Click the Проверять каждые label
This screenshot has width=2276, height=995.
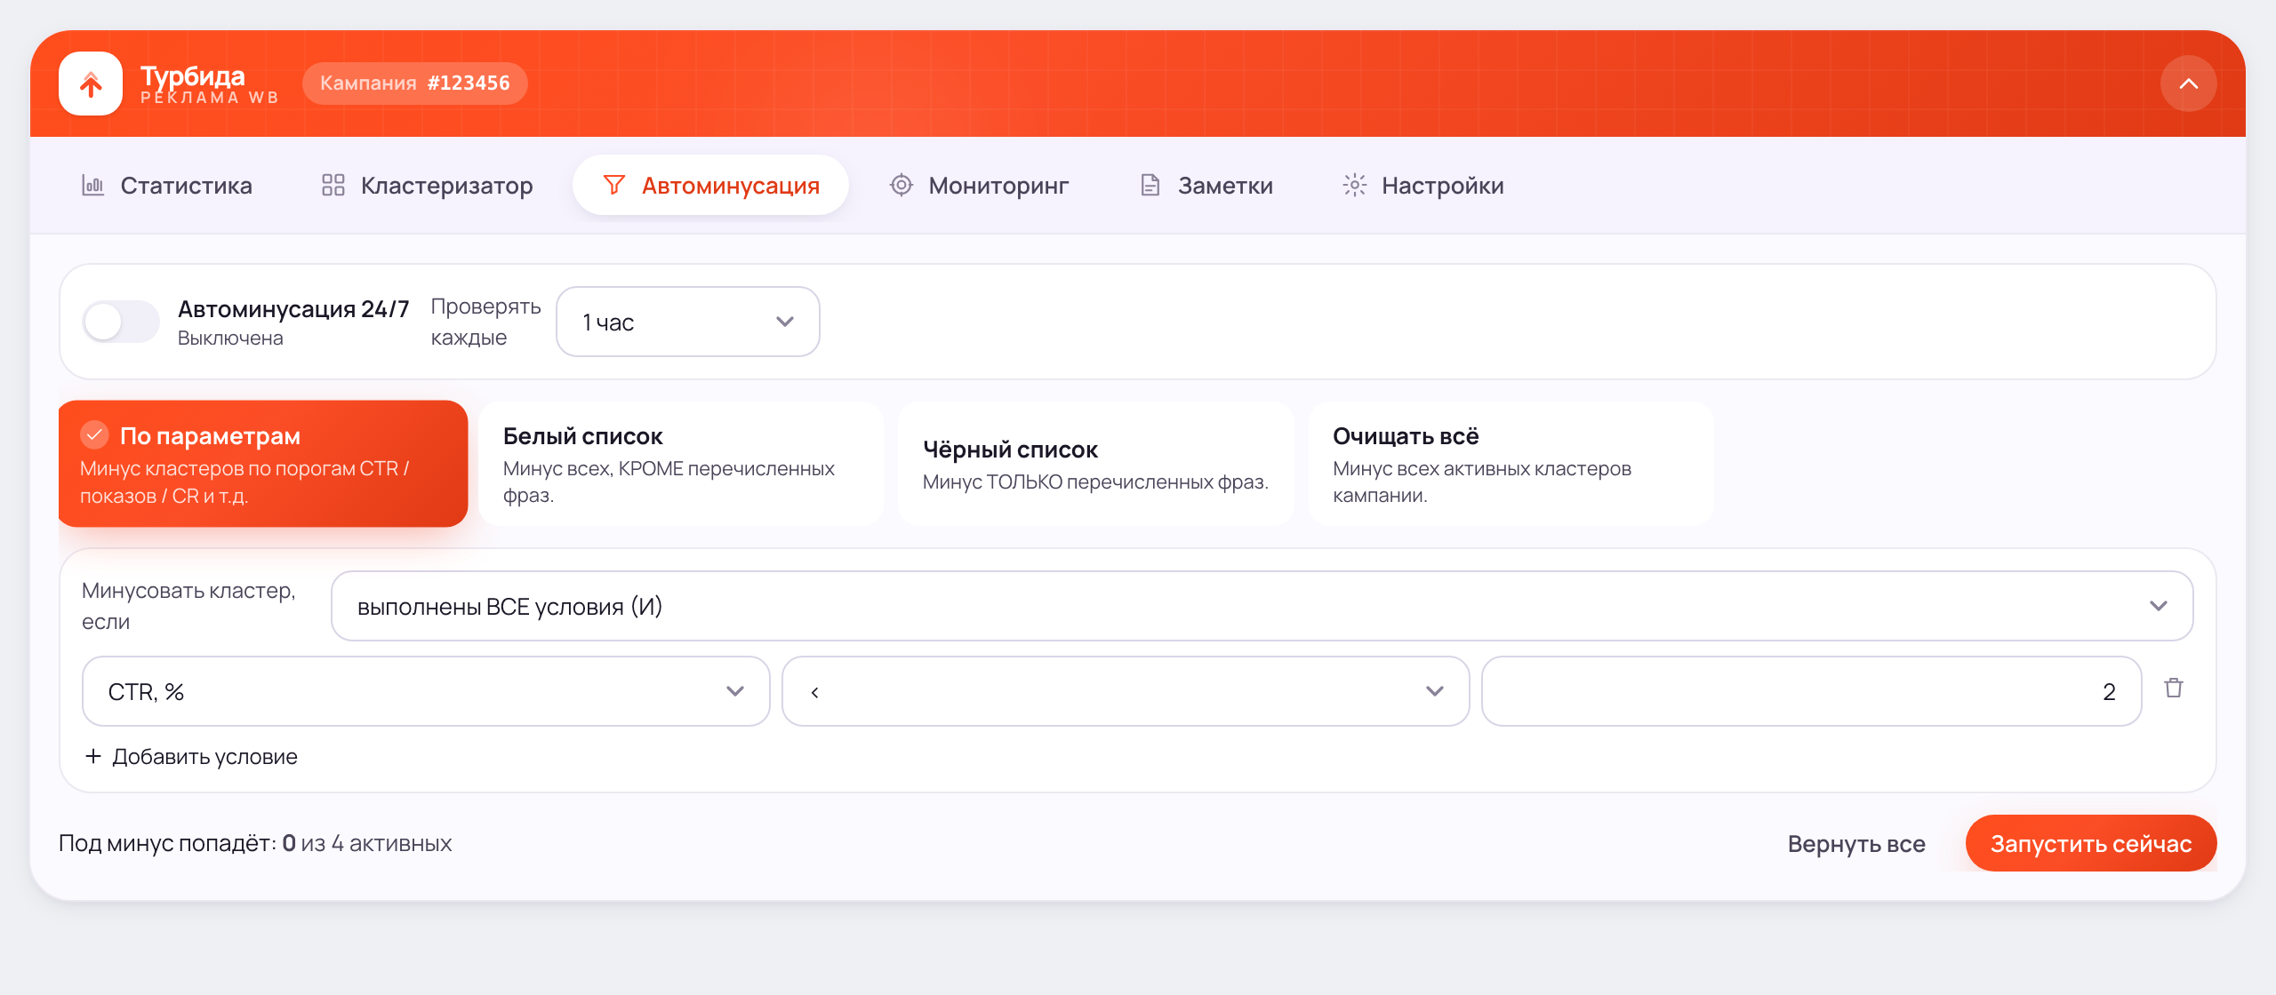coord(485,322)
